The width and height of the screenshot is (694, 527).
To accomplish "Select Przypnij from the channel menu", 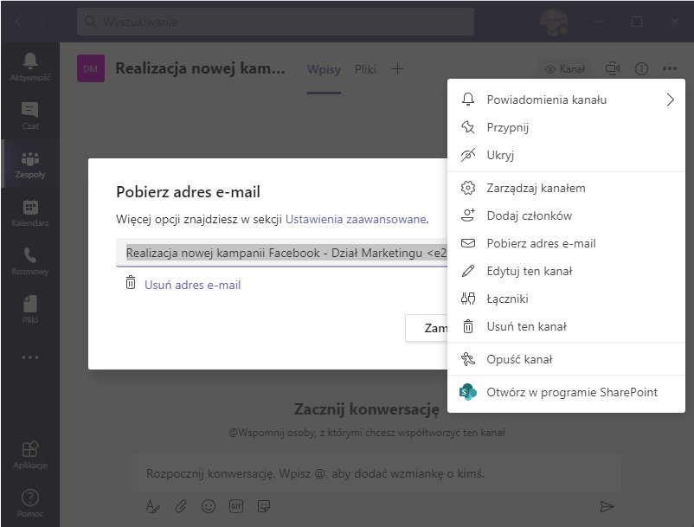I will point(509,126).
